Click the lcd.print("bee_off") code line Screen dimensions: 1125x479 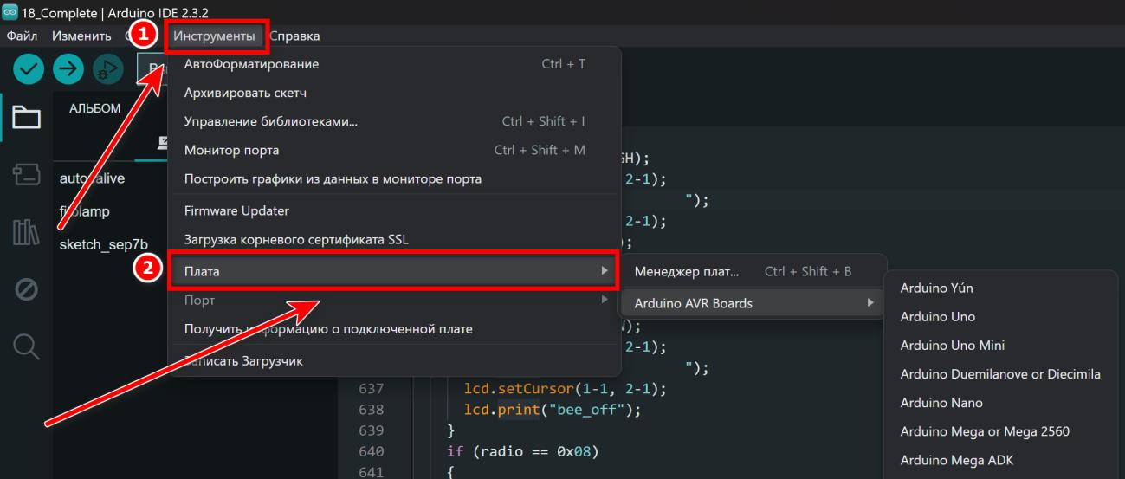click(553, 410)
